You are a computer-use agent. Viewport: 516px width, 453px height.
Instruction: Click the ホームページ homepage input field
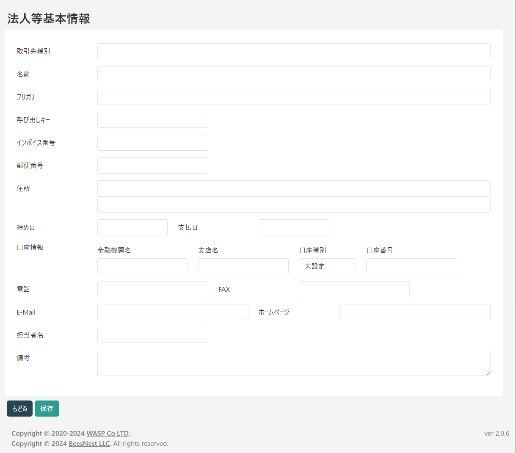click(414, 312)
